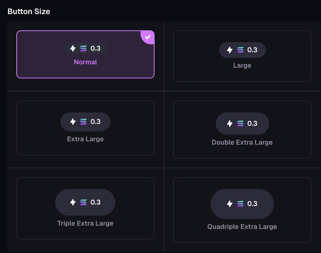Click the purple checkmark on Normal card
Viewport: 321px width, 253px height.
pos(148,37)
